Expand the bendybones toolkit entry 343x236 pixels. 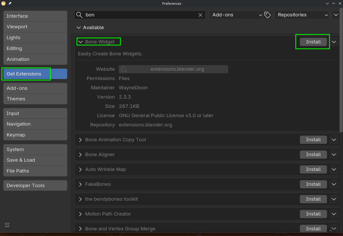80,199
